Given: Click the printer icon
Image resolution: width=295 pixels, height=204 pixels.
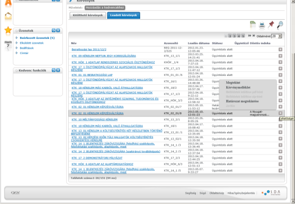Looking at the screenshot, I should click(262, 25).
